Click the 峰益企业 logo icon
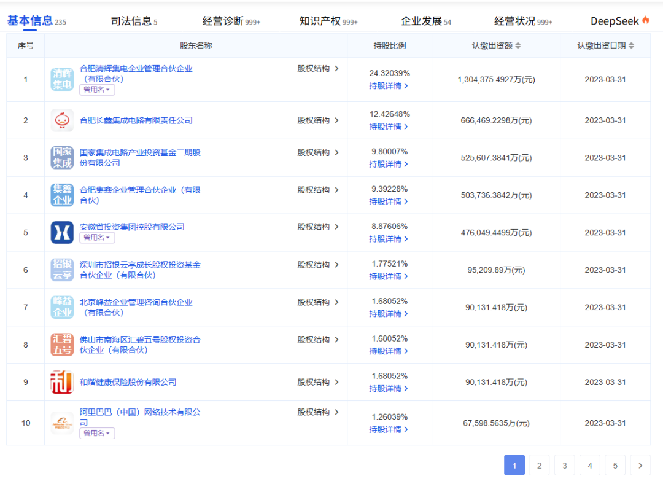Screen dimensions: 663x484 (x=62, y=307)
